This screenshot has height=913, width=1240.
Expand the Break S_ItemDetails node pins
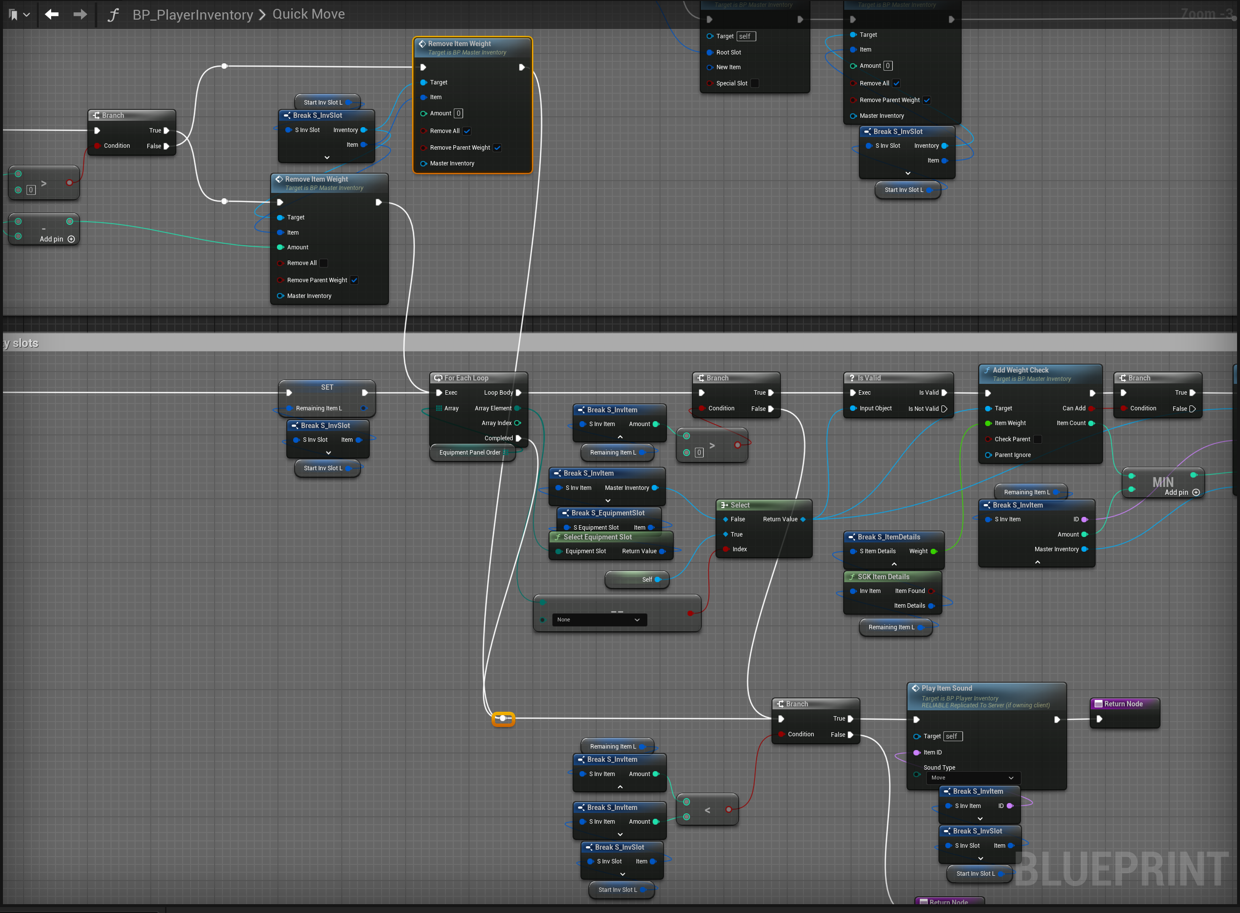894,564
